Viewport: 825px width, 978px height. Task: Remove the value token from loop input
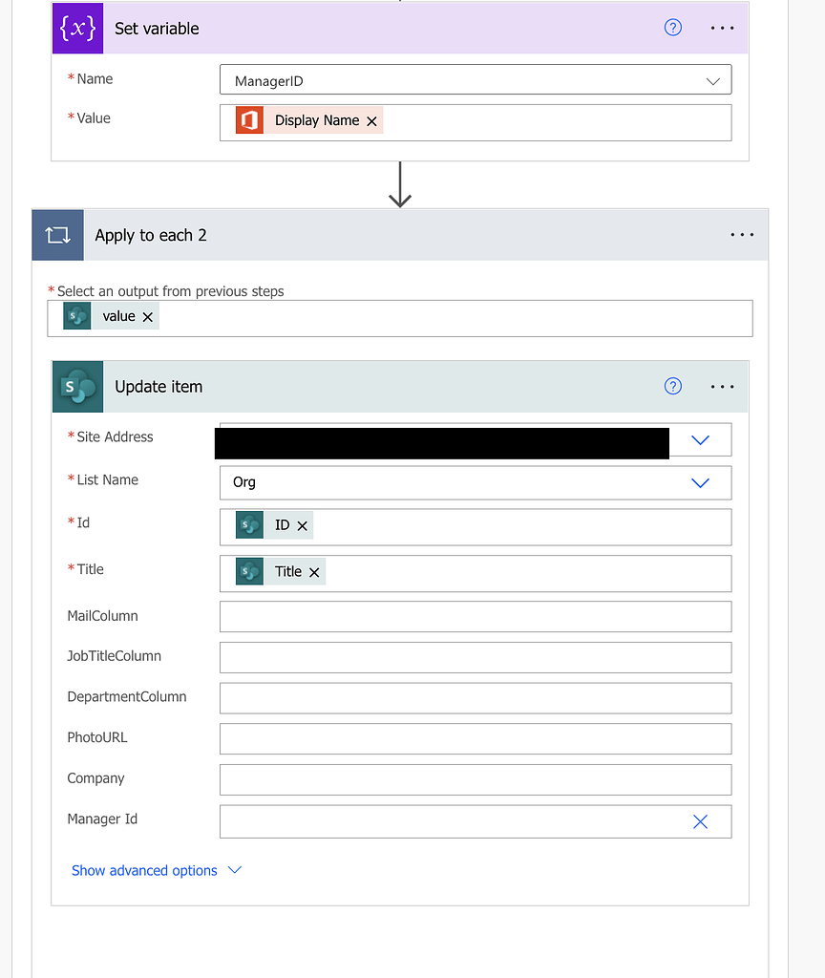(148, 317)
